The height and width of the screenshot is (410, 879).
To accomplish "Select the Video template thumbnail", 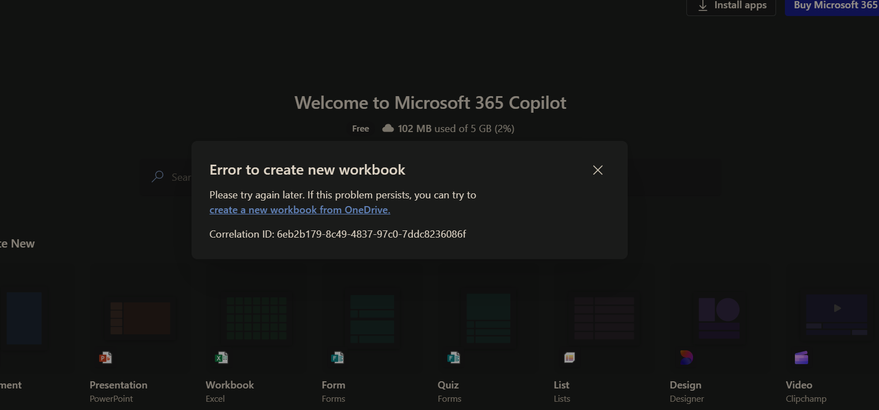I will coord(836,318).
